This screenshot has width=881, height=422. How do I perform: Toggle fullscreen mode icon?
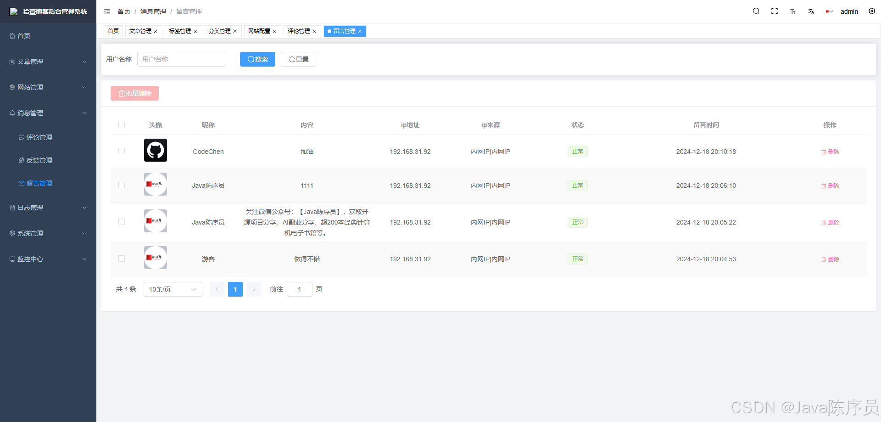775,11
